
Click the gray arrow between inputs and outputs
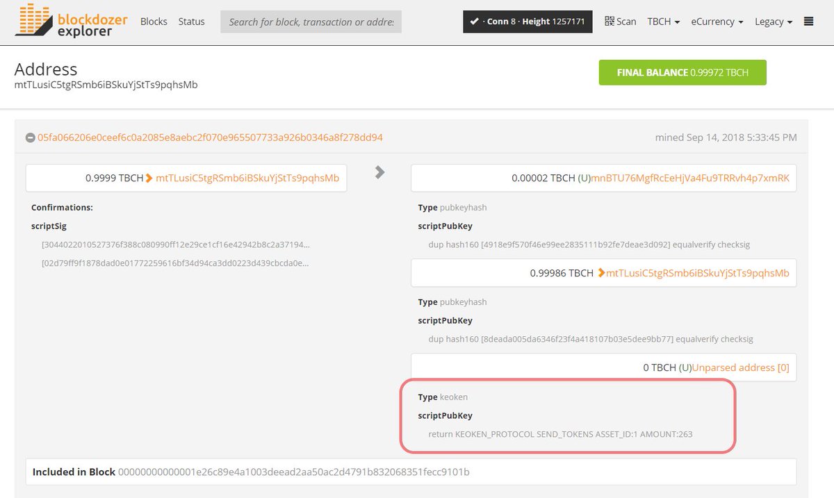tap(379, 172)
